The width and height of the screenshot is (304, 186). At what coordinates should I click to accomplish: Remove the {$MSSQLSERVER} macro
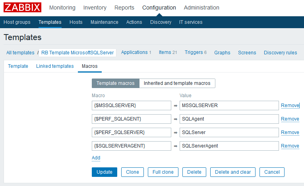[x=290, y=105]
